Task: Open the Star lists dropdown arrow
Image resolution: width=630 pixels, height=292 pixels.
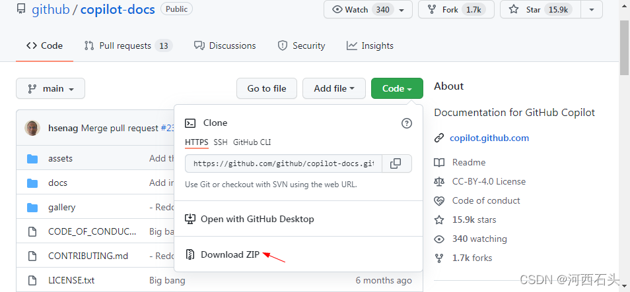Action: [x=592, y=10]
